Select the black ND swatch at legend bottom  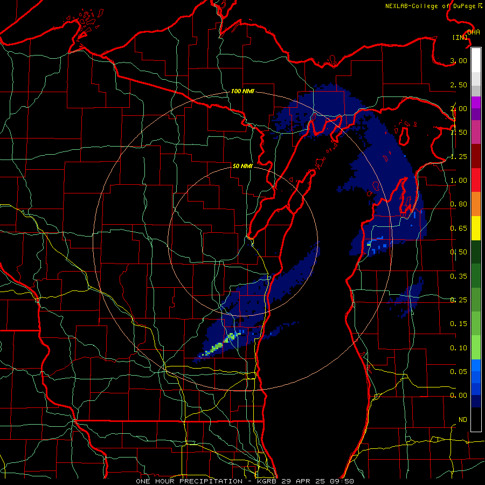[x=476, y=419]
